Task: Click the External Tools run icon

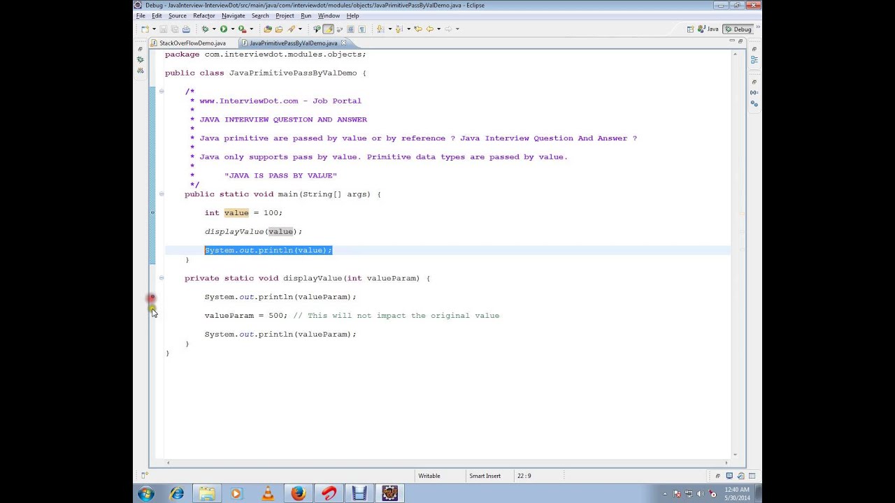Action: (x=243, y=29)
